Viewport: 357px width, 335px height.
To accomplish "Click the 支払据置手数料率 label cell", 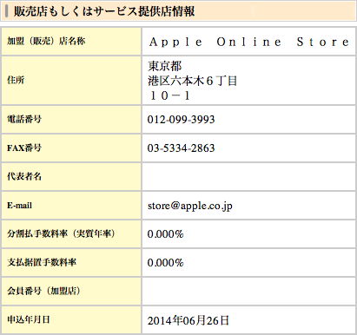I will (x=71, y=262).
